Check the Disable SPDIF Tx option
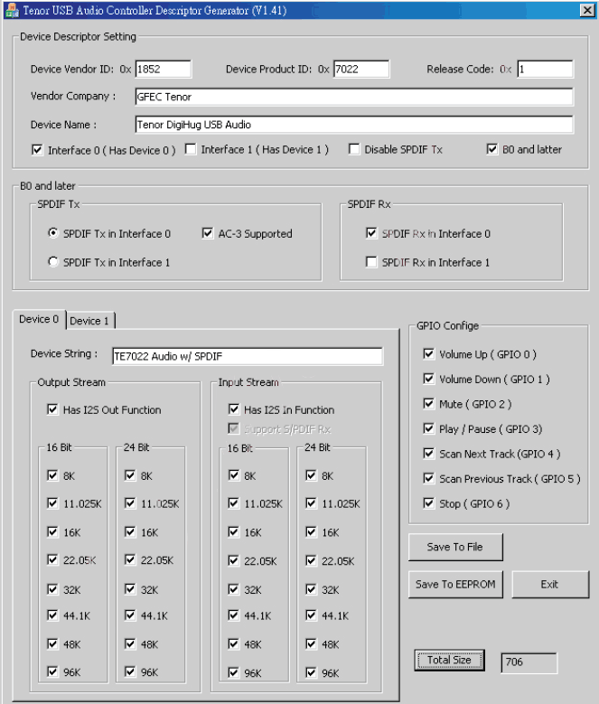 354,149
